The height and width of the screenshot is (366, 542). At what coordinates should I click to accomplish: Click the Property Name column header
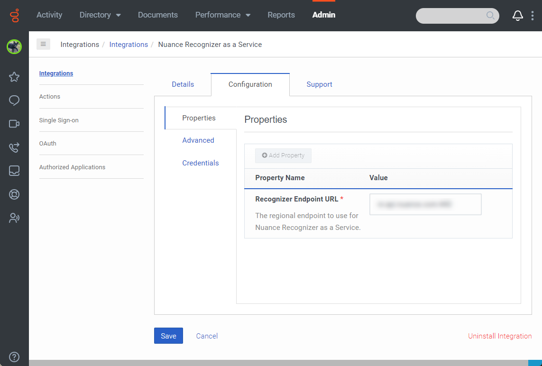click(x=280, y=178)
